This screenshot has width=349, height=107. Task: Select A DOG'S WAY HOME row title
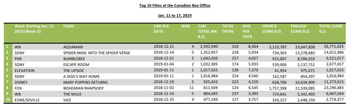[81, 76]
